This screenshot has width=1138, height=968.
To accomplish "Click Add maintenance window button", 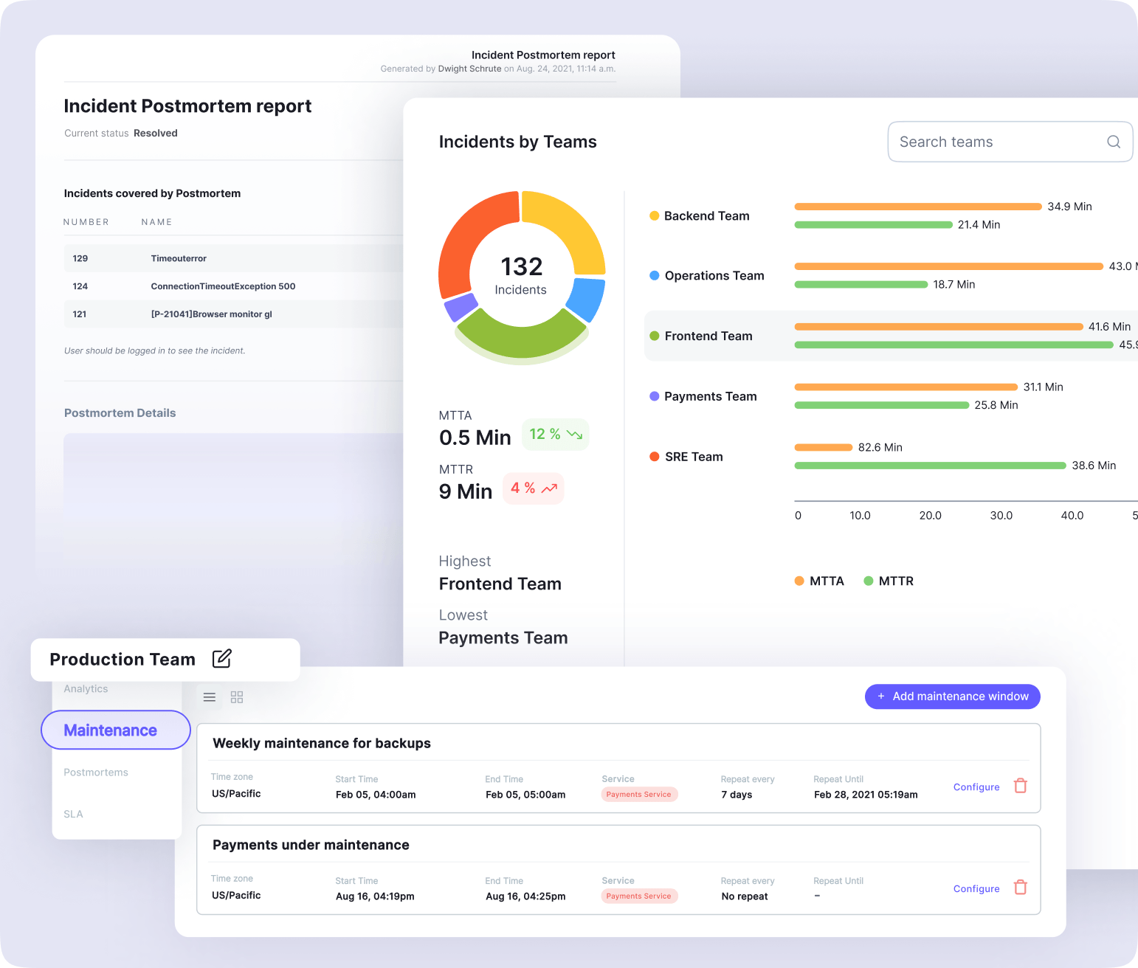I will coord(952,696).
